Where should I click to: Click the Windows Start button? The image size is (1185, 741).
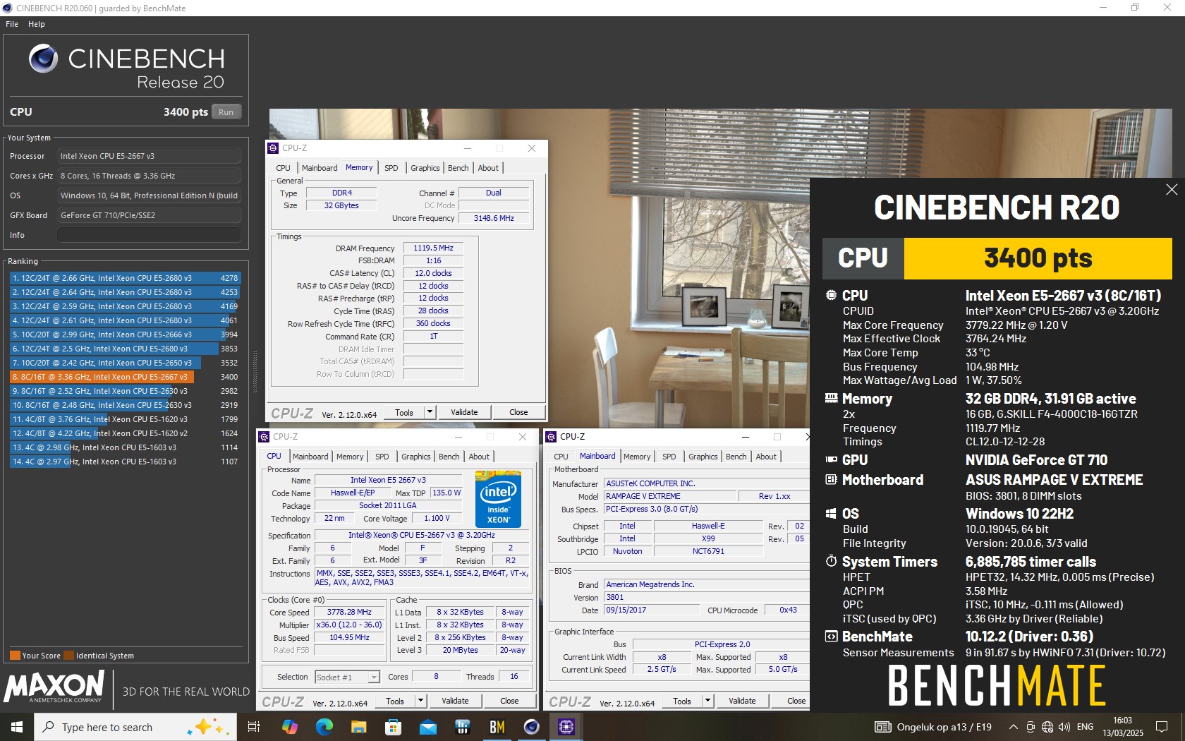[x=17, y=727]
